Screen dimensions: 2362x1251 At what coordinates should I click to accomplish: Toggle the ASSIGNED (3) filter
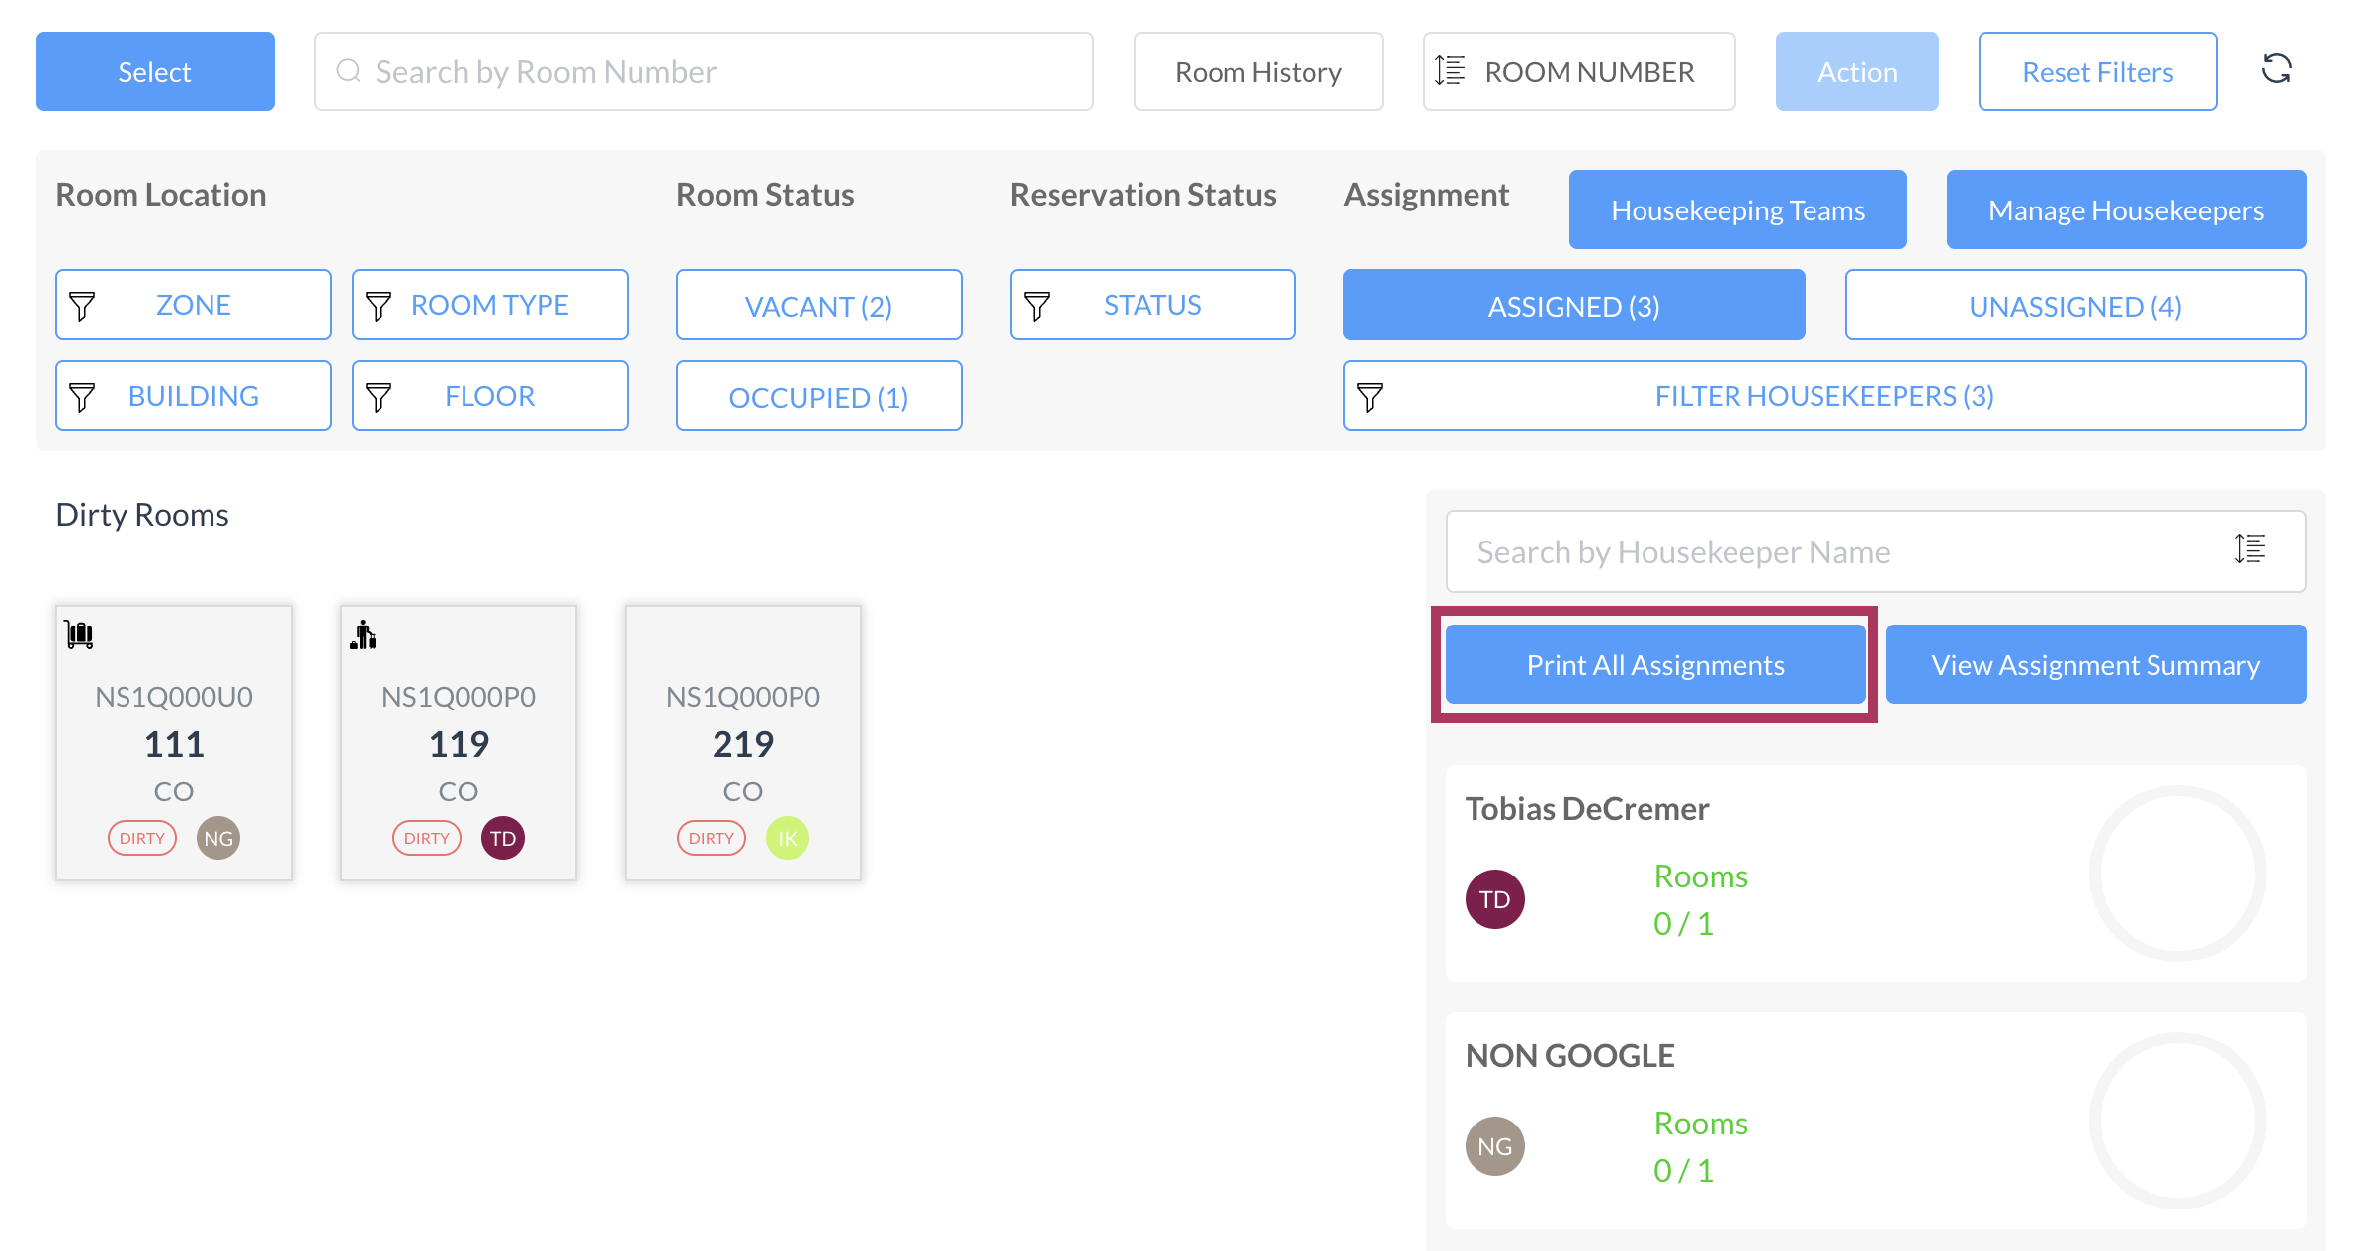click(x=1573, y=306)
